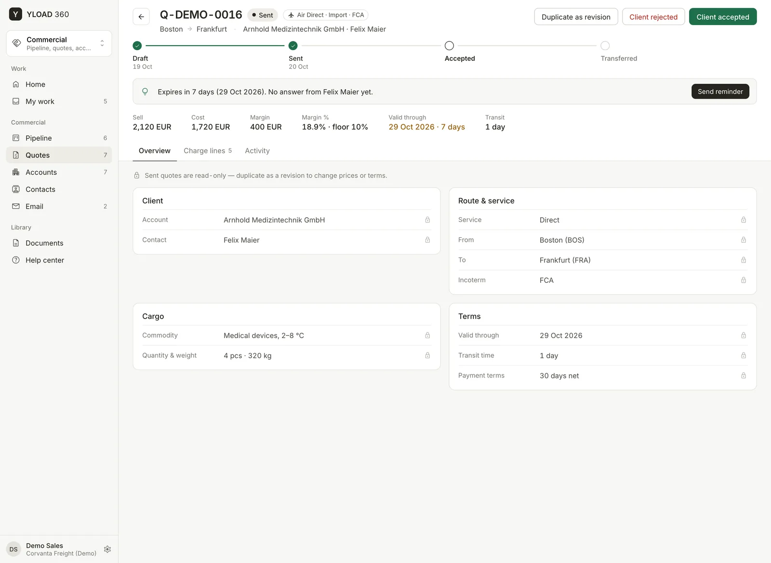Click the lock icon beside Payment terms
The image size is (771, 563).
pyautogui.click(x=744, y=376)
